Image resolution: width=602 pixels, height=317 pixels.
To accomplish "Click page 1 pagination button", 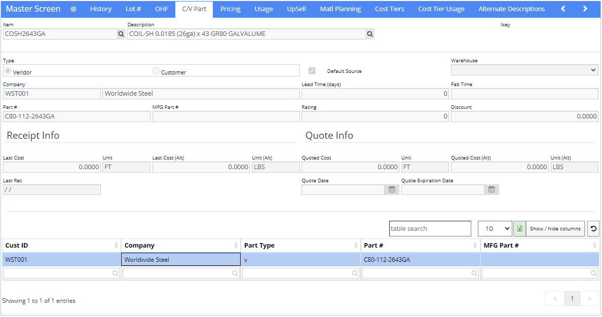I will coord(572,299).
